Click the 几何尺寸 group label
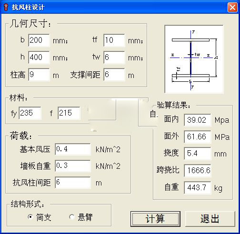The height and width of the screenshot is (234, 240). (30, 24)
